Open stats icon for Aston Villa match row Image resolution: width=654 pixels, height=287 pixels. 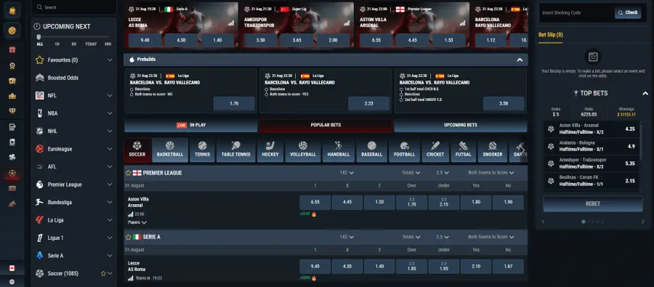(x=131, y=214)
